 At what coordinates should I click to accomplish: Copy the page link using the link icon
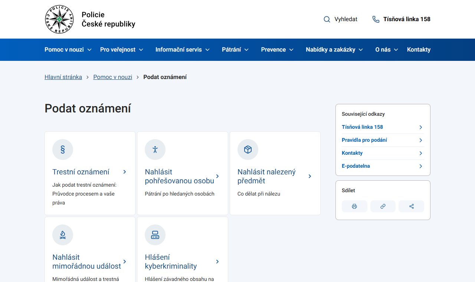click(383, 206)
